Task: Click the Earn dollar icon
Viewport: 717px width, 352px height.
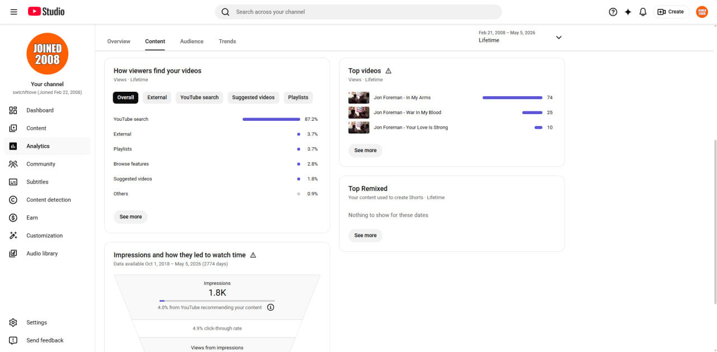Action: click(13, 218)
